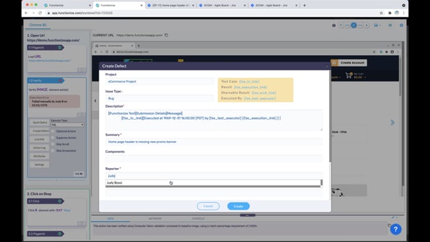Open a new Chrome tab with plus

pyautogui.click(x=304, y=5)
